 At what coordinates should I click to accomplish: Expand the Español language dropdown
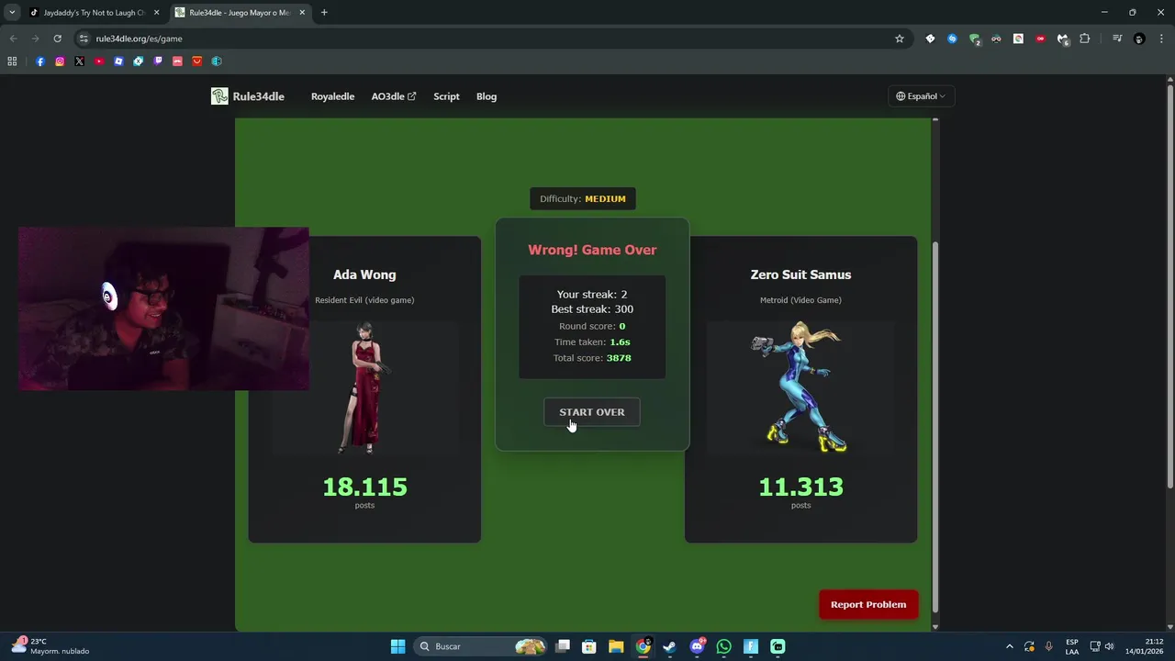[921, 96]
